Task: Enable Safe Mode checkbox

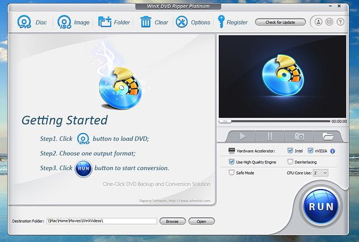Action: click(x=231, y=173)
